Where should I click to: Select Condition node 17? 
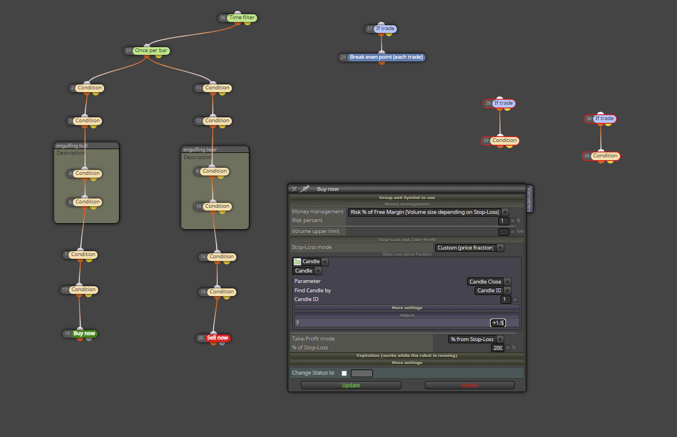pyautogui.click(x=83, y=290)
